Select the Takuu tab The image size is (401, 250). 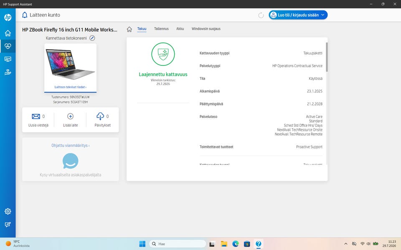[x=142, y=29]
